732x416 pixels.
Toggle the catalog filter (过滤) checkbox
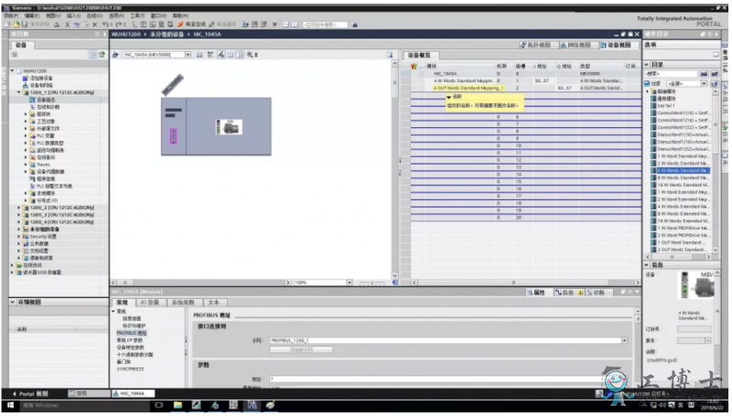(x=647, y=83)
